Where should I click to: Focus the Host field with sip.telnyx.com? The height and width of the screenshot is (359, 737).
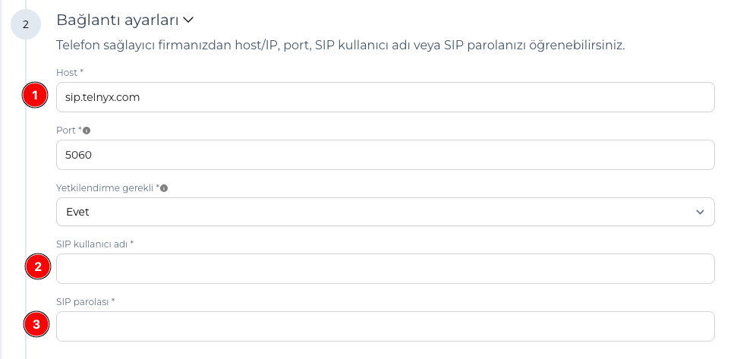(x=386, y=97)
